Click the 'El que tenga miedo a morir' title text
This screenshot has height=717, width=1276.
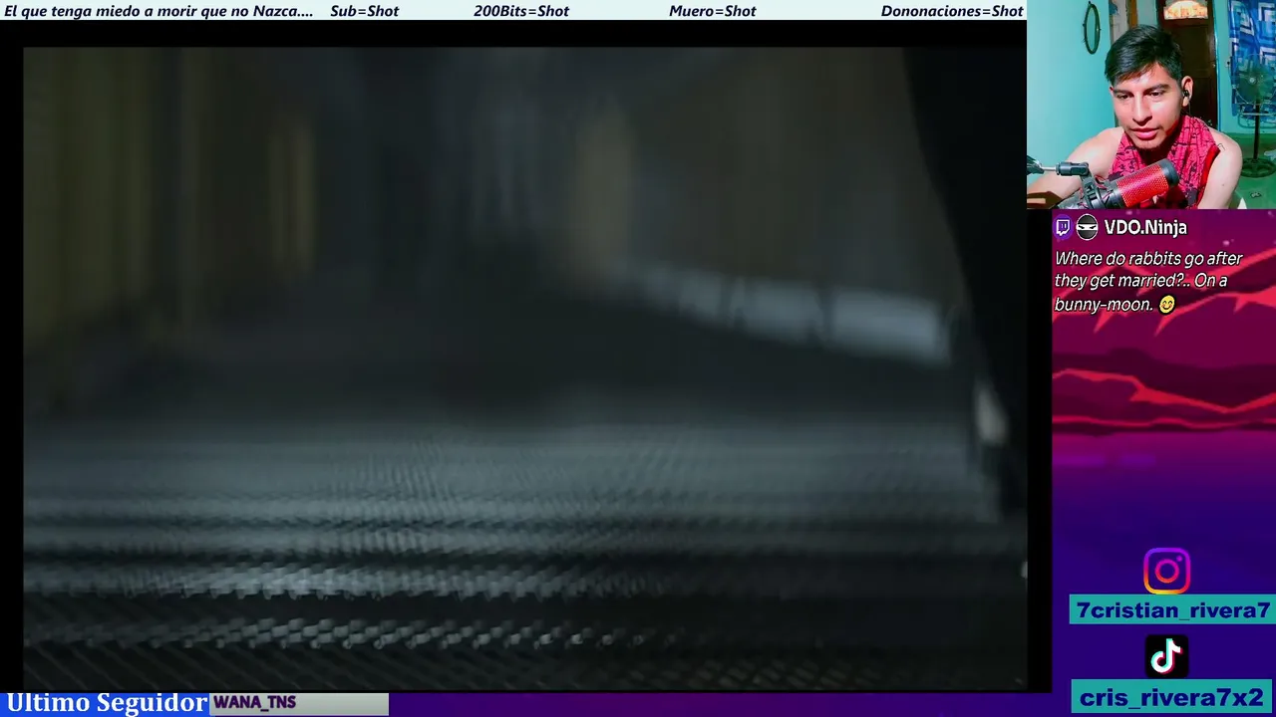159,11
